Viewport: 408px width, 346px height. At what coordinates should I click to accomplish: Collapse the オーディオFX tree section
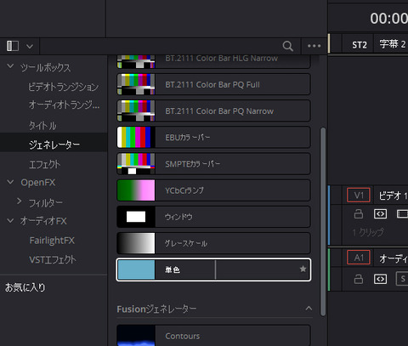(10, 220)
